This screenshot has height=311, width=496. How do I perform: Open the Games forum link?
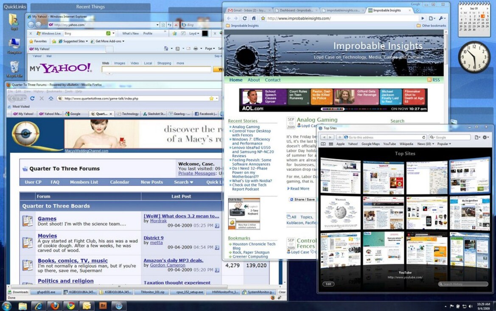(x=47, y=218)
